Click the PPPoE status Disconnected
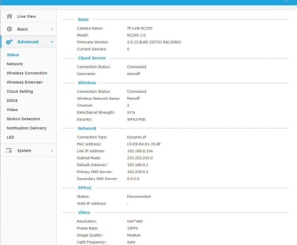The width and height of the screenshot is (297, 245). [x=139, y=197]
